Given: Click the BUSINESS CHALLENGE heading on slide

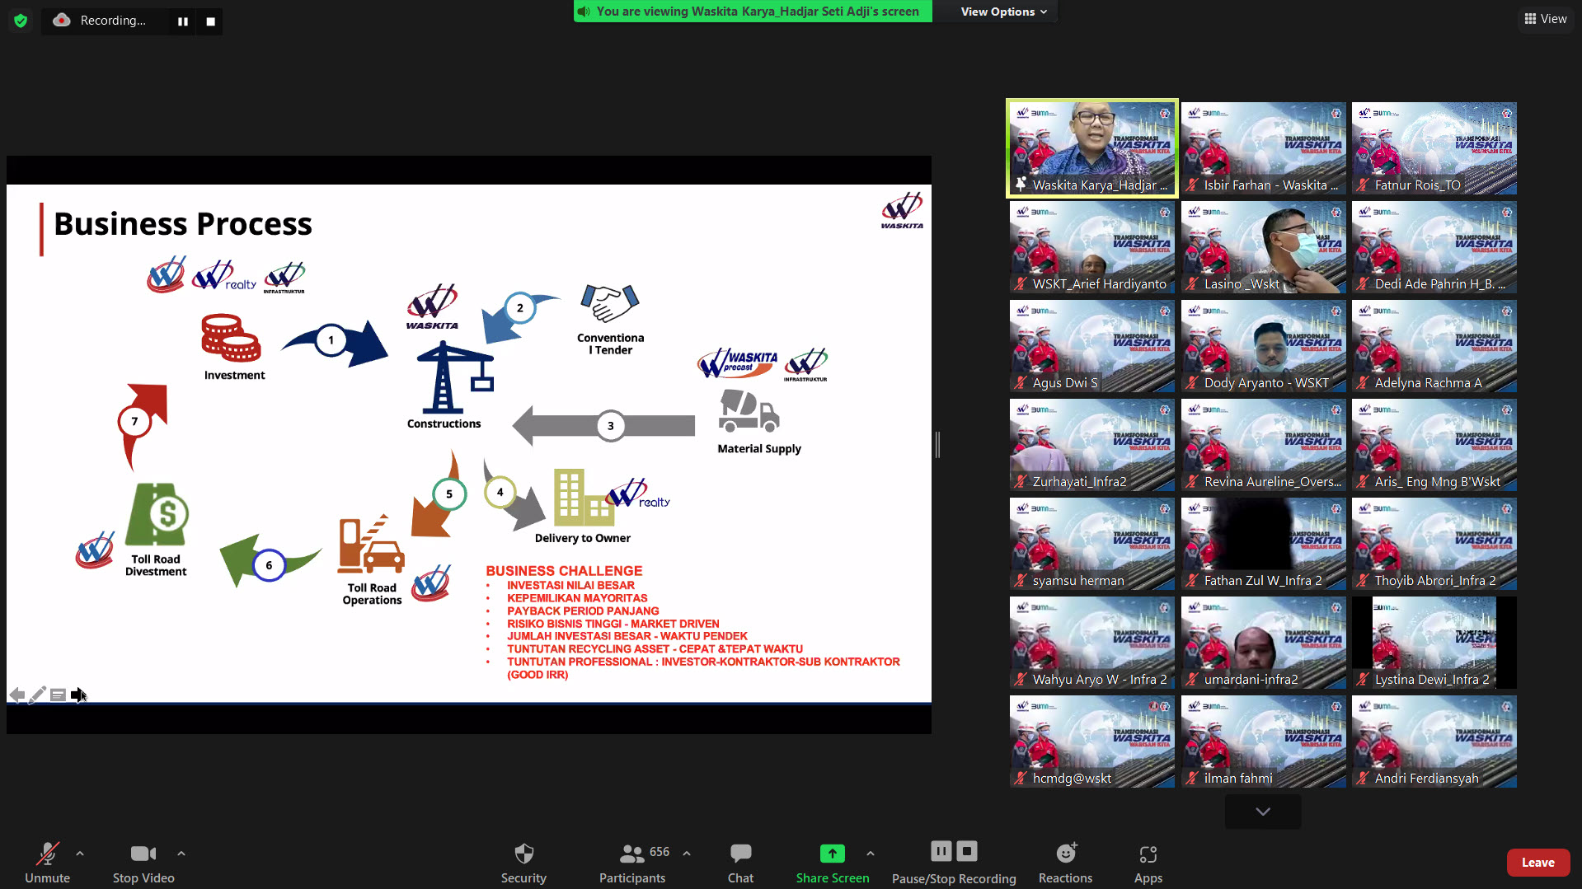Looking at the screenshot, I should [x=564, y=570].
